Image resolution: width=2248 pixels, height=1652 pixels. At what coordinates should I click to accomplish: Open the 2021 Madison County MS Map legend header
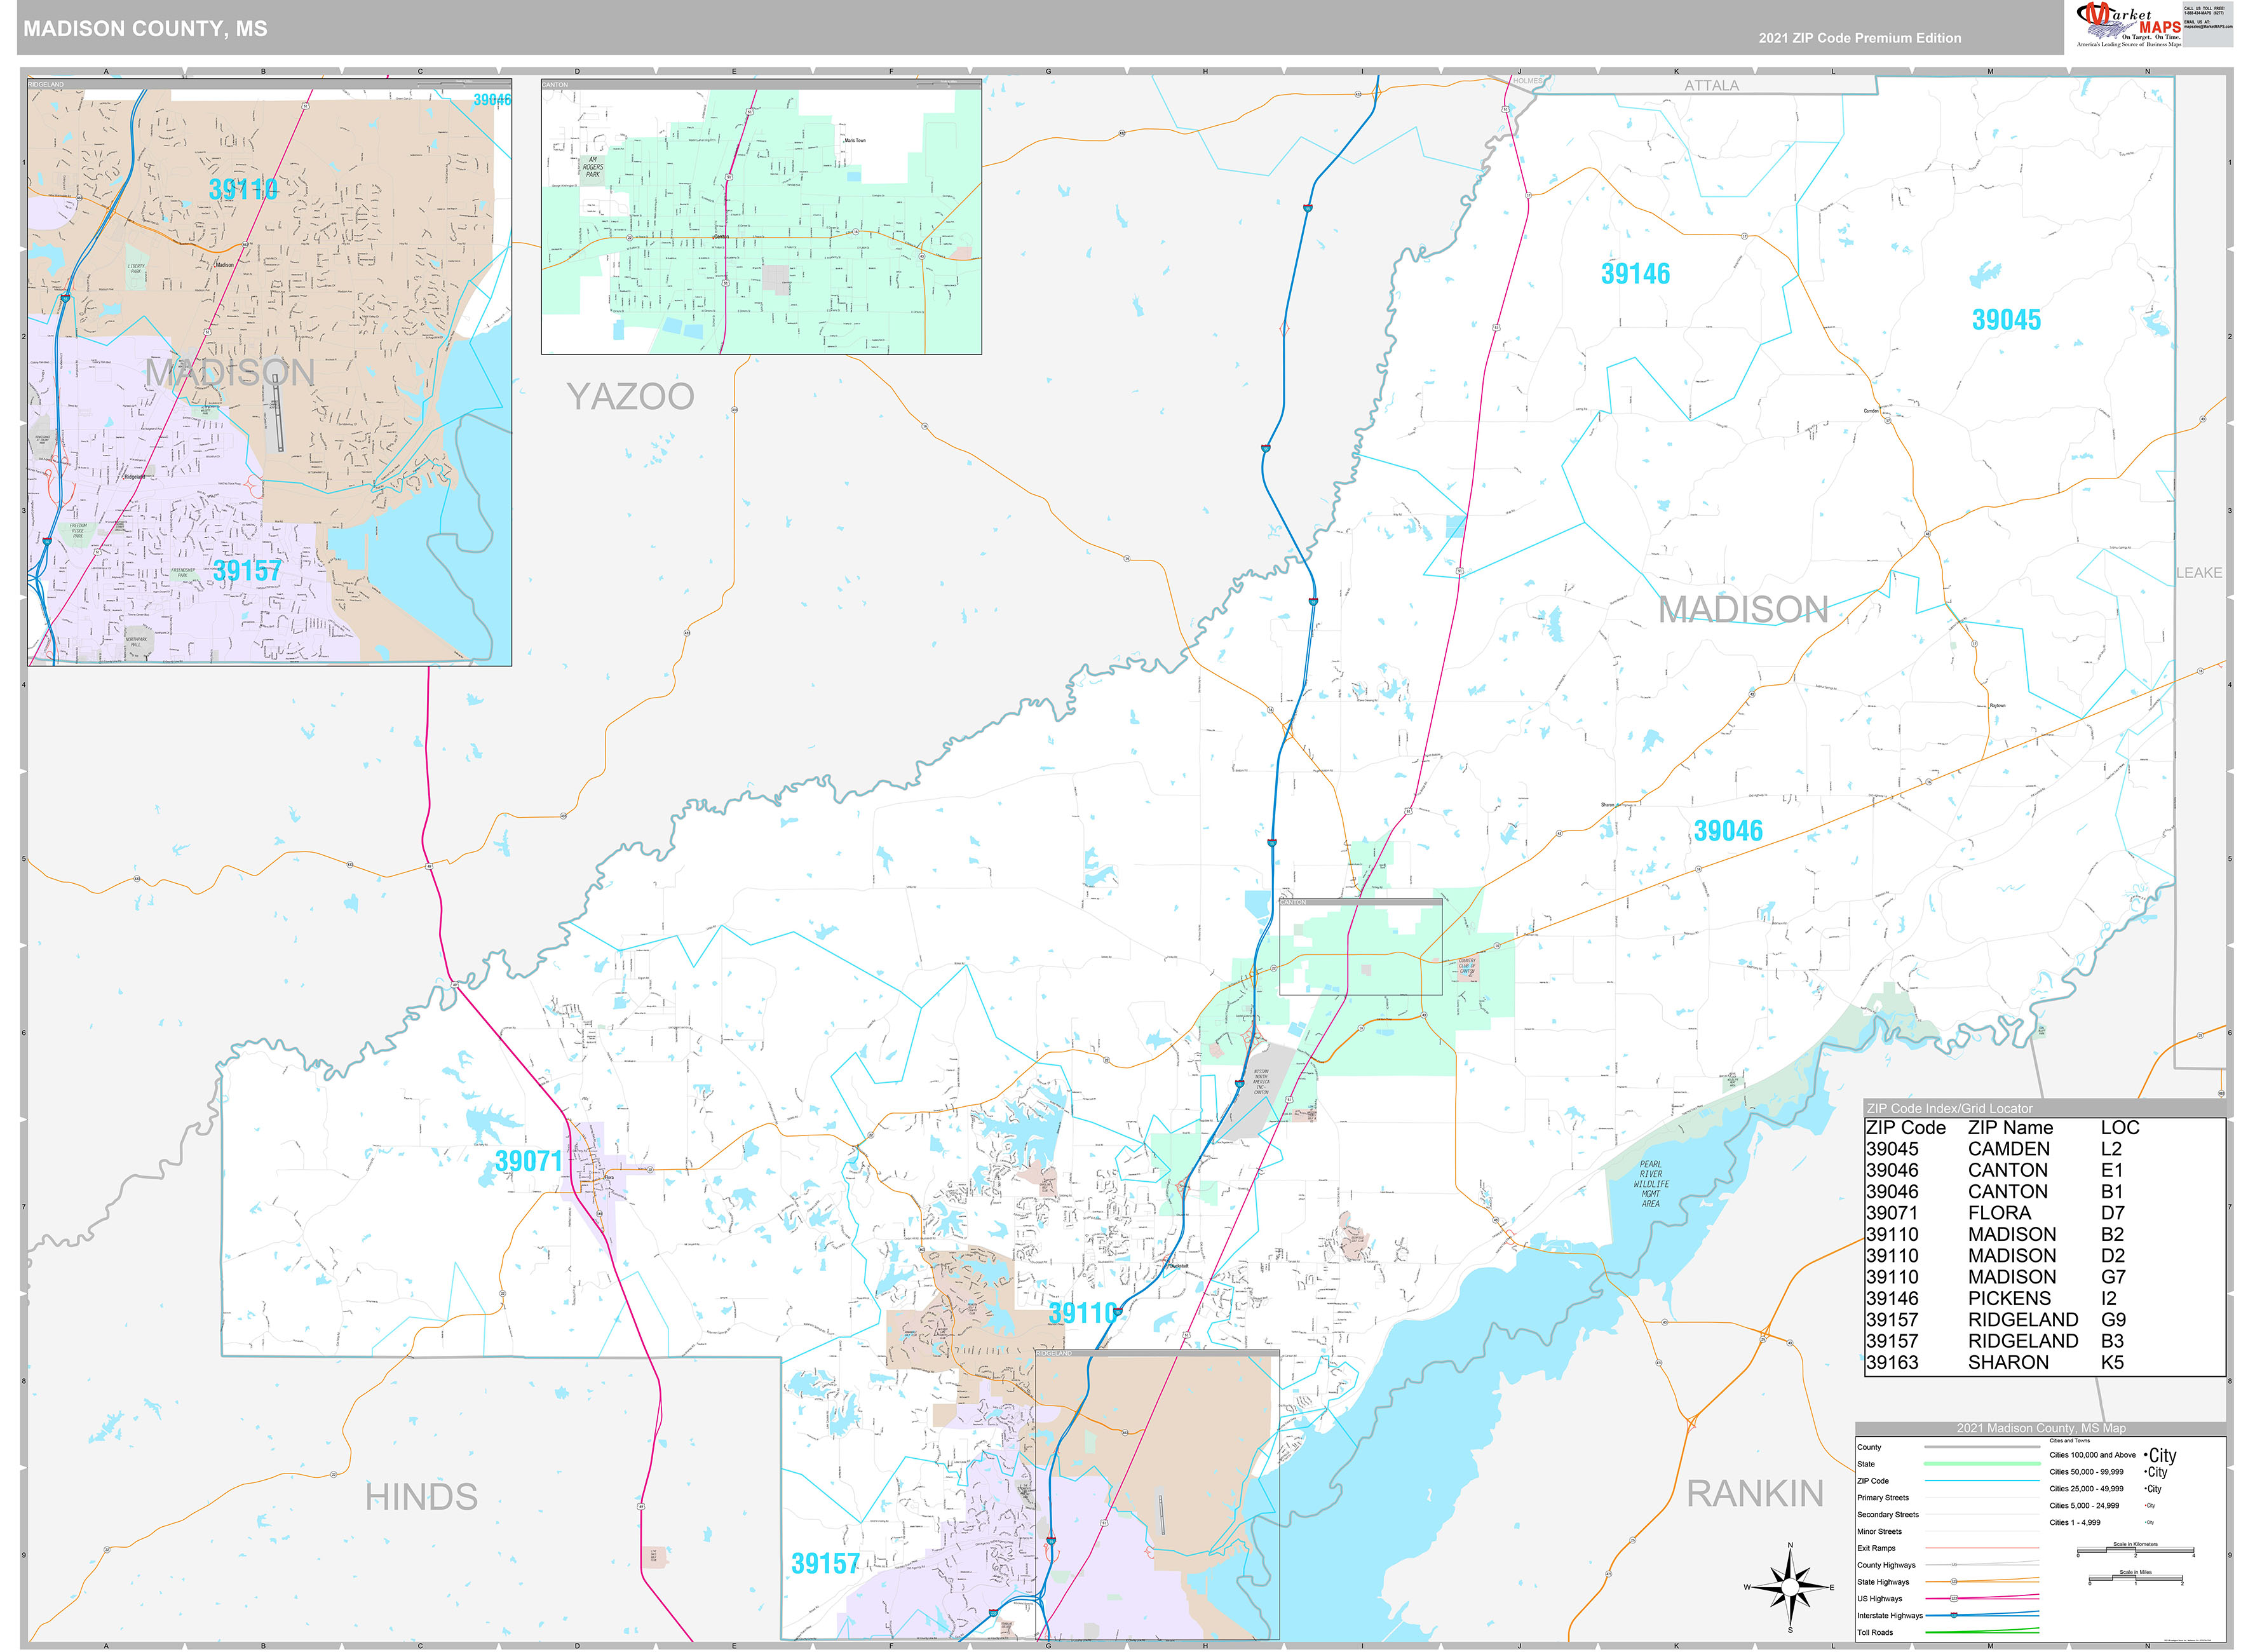[2041, 1428]
